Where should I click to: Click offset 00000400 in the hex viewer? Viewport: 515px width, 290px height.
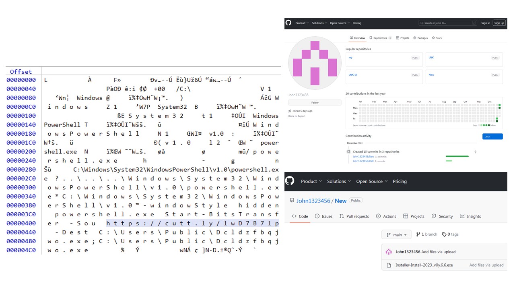point(21,223)
